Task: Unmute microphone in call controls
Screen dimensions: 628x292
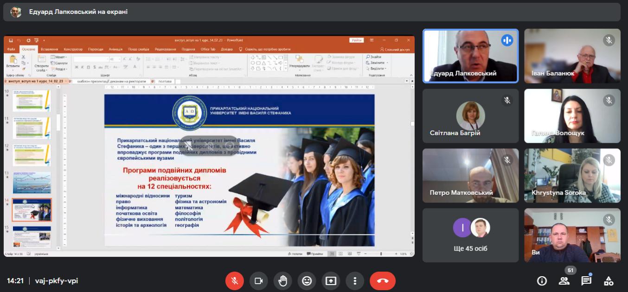Action: [x=235, y=281]
